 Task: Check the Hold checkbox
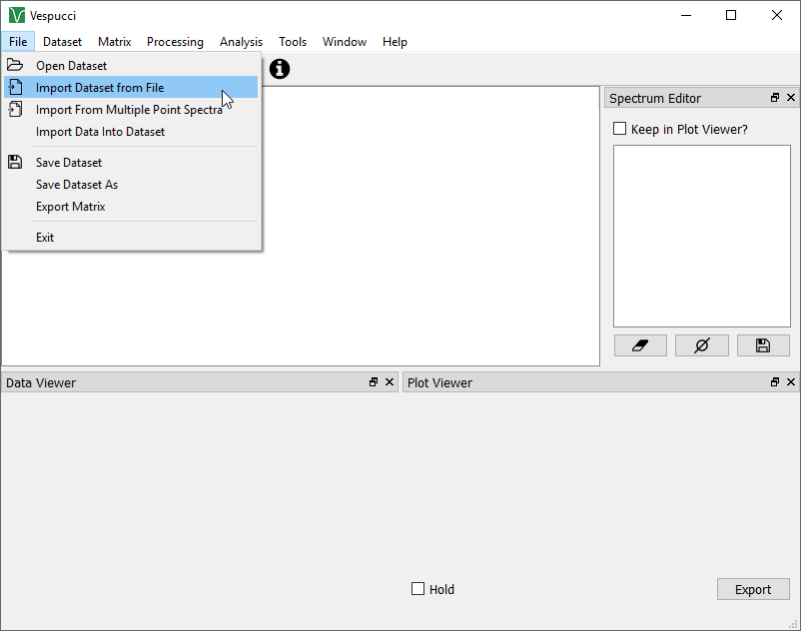point(417,589)
